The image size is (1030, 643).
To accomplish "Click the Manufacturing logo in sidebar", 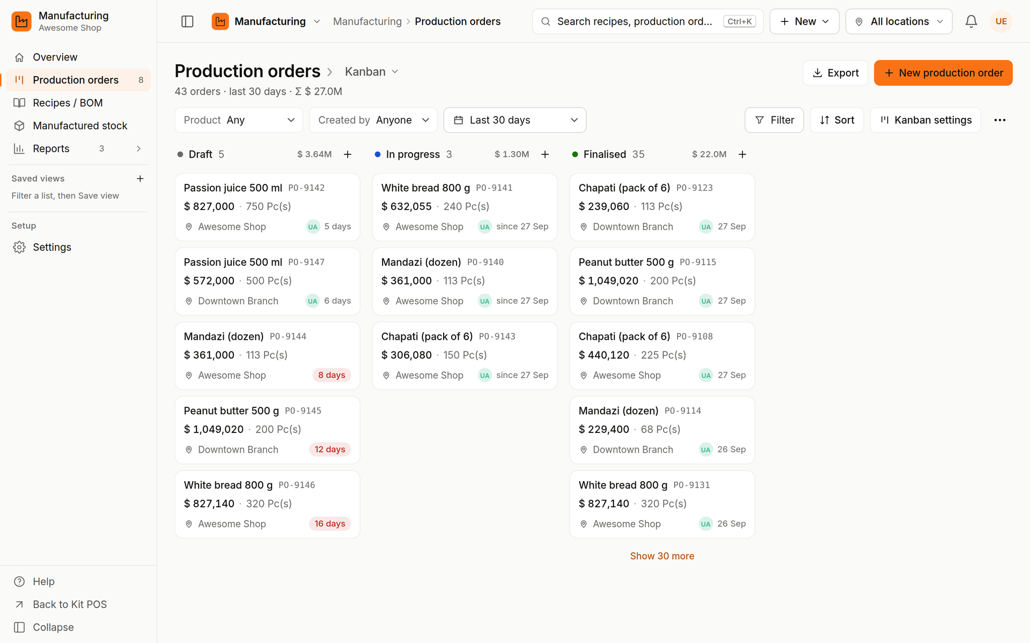I will pos(21,21).
